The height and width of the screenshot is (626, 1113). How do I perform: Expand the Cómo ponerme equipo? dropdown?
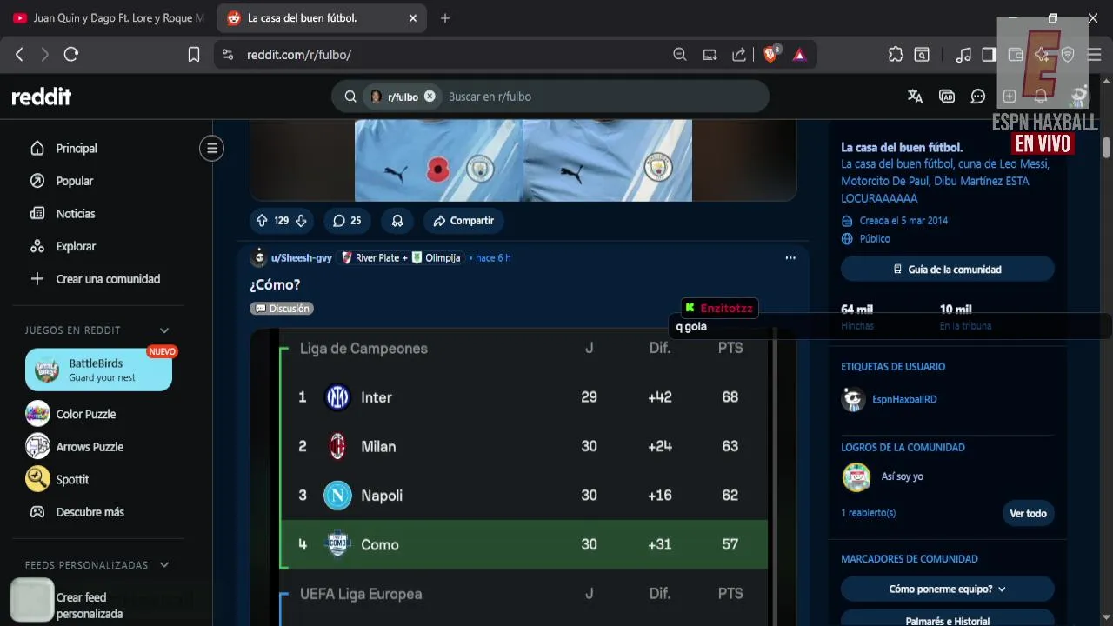947,589
